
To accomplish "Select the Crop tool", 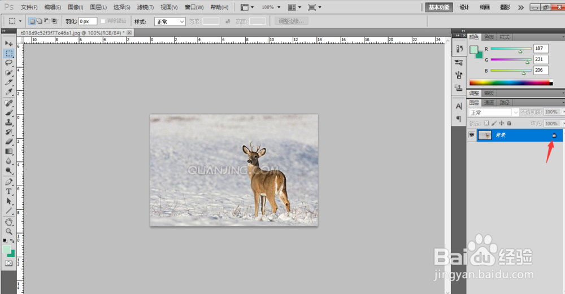I will coord(9,82).
